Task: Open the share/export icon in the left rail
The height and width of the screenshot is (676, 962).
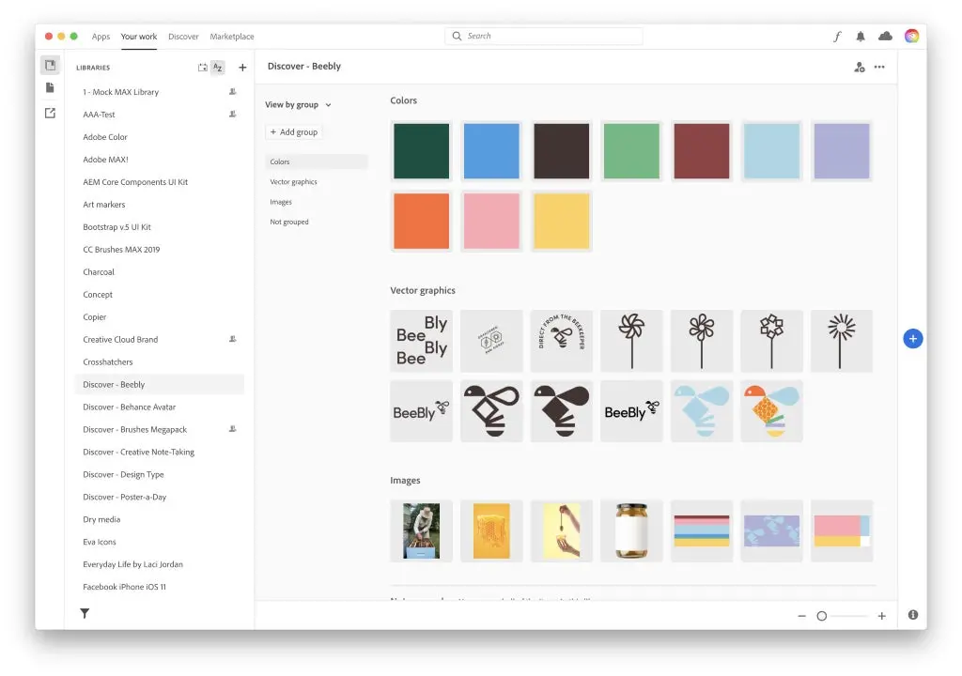Action: 50,110
